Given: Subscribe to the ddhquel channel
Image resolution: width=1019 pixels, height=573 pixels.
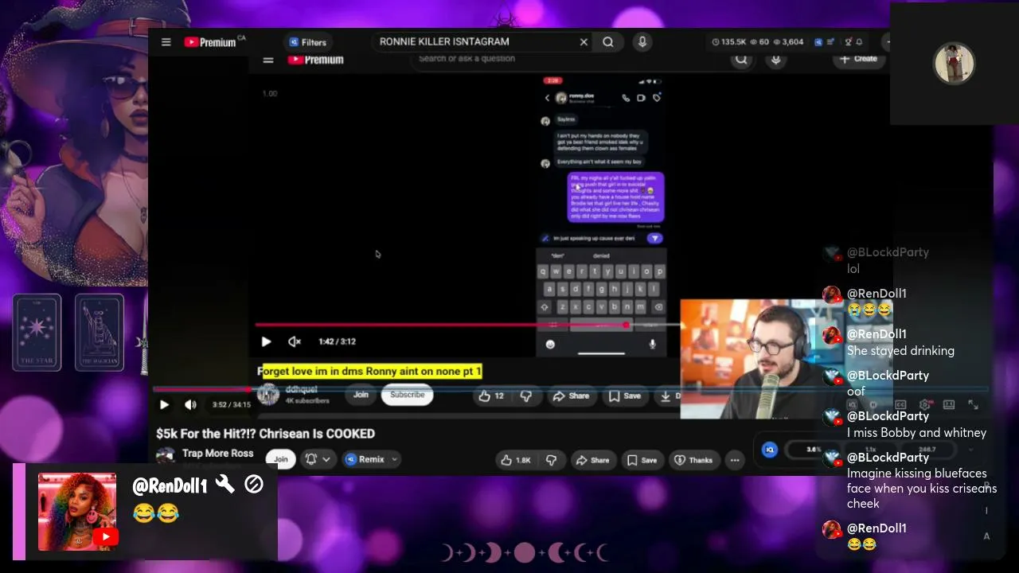Looking at the screenshot, I should [x=407, y=395].
